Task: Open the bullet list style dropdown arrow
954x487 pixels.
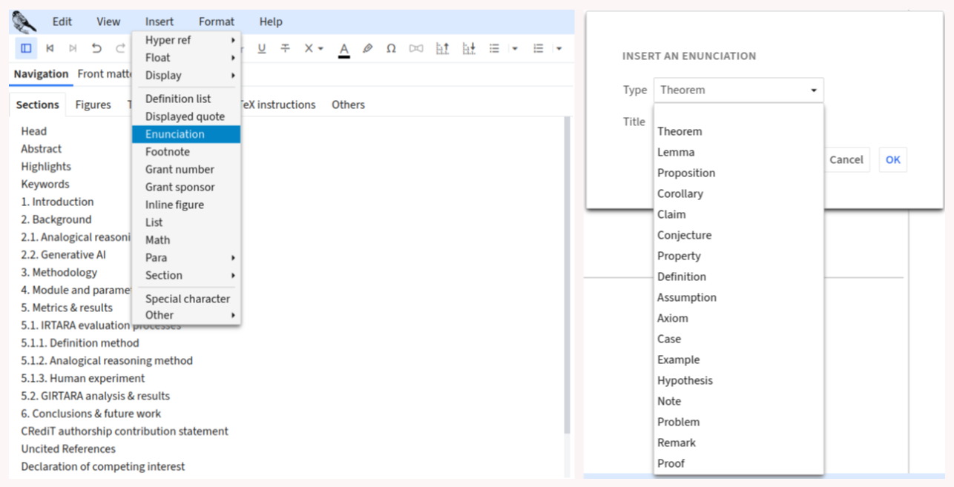Action: tap(514, 49)
